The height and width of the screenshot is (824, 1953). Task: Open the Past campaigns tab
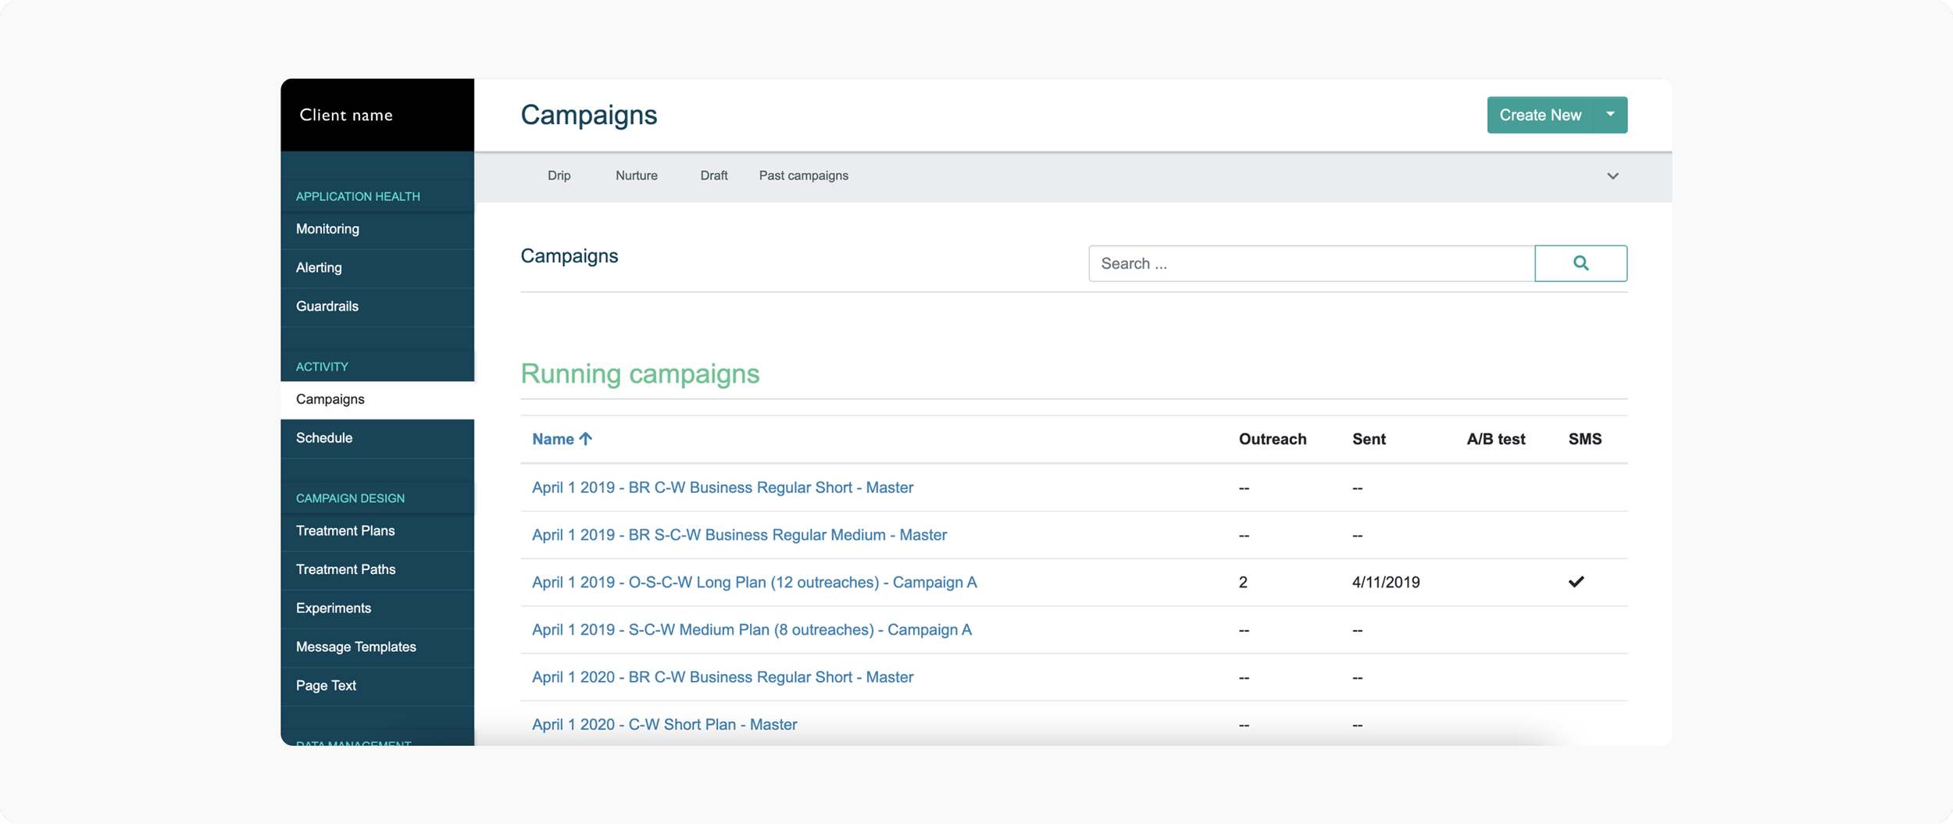[x=804, y=176]
